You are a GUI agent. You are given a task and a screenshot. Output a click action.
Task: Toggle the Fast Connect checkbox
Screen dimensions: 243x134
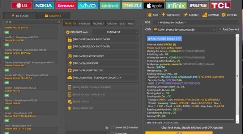220,29
